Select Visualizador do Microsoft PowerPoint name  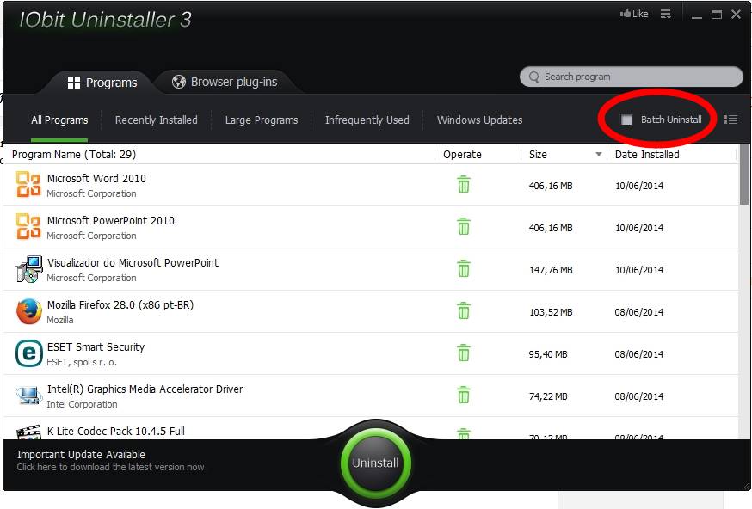click(x=133, y=262)
